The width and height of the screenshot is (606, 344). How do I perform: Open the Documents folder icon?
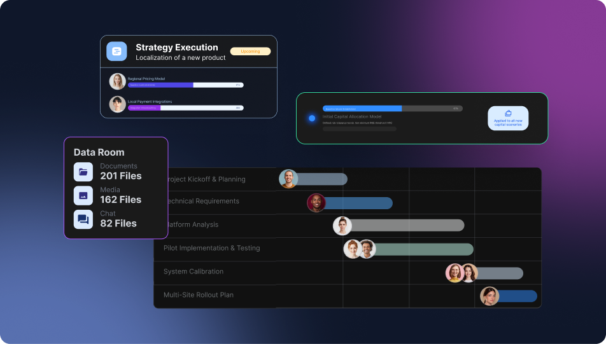tap(83, 172)
